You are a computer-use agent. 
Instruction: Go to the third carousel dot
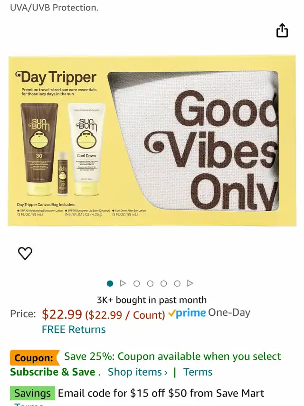coord(136,283)
